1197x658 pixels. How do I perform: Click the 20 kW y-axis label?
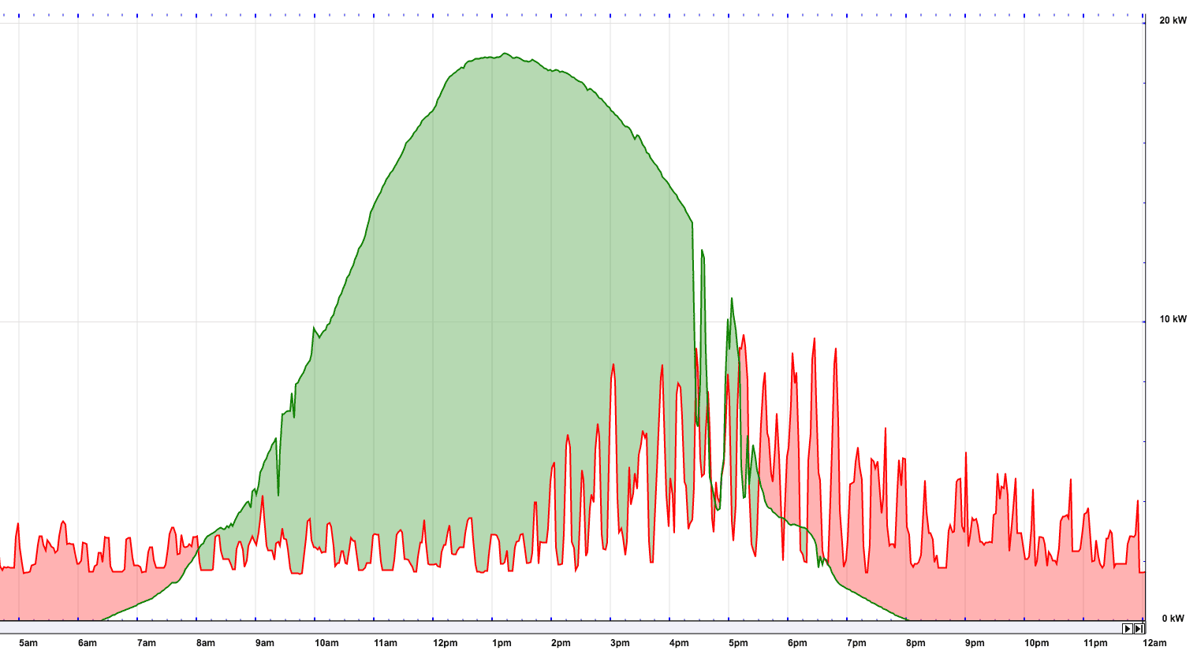tap(1173, 20)
